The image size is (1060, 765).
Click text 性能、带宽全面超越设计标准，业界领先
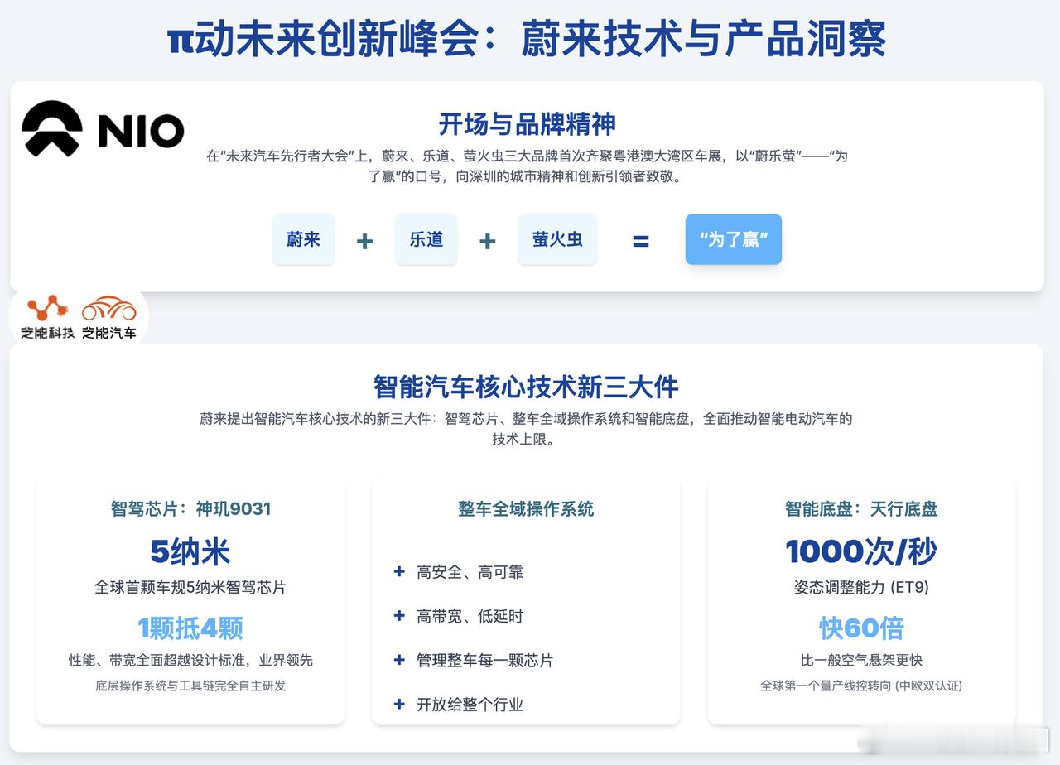tap(190, 660)
